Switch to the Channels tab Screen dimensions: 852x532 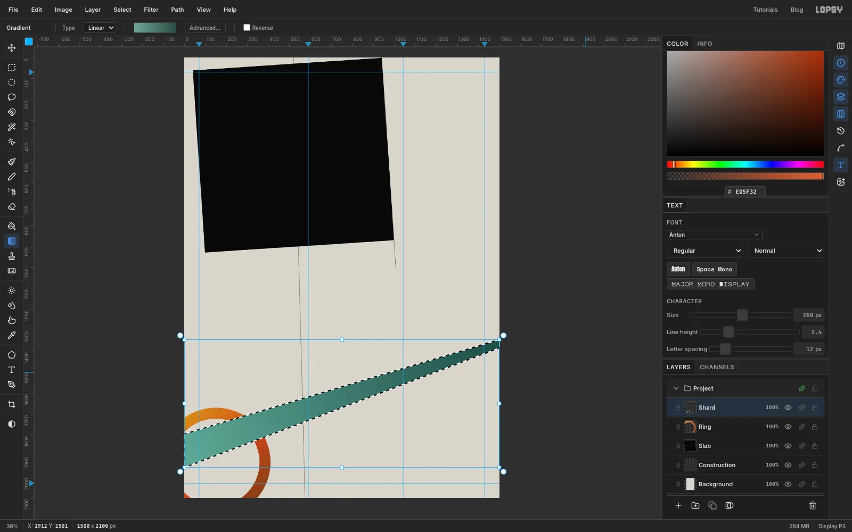coord(717,367)
